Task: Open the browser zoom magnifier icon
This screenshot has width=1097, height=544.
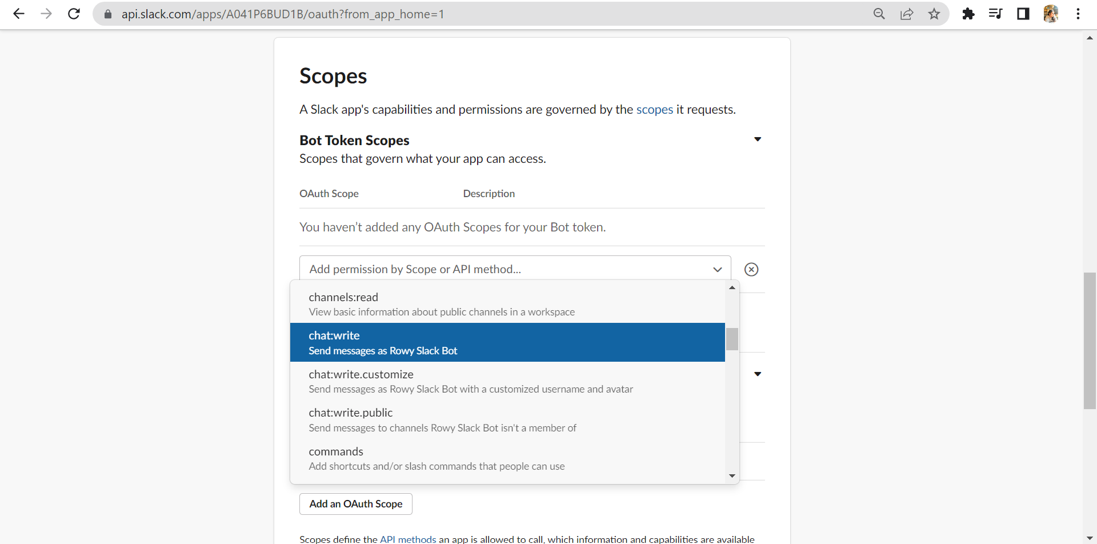Action: point(879,14)
